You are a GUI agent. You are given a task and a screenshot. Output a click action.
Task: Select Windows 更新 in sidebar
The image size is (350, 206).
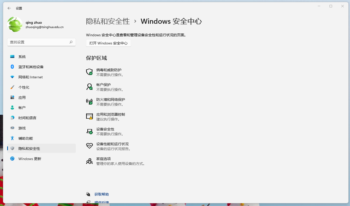point(42,159)
